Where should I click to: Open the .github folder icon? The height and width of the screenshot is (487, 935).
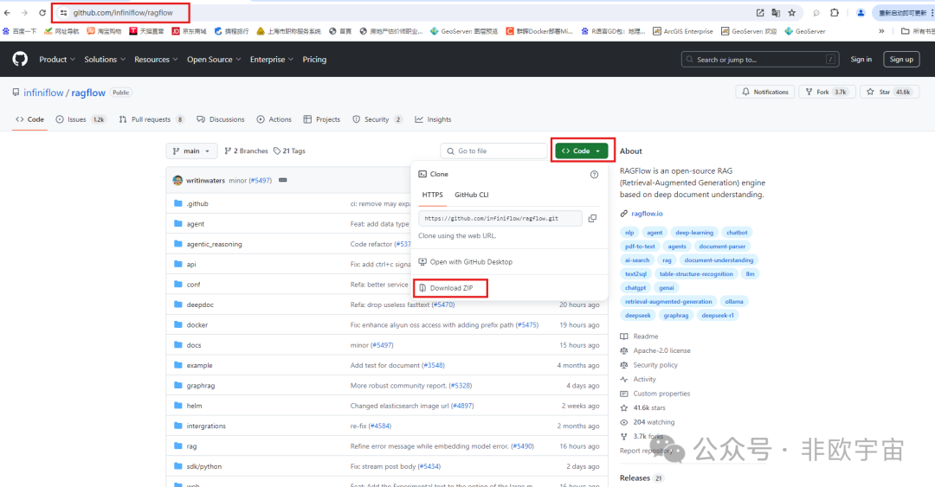tap(177, 203)
